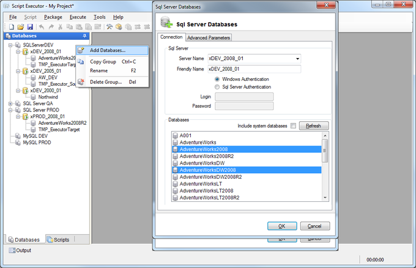Viewport: 416px width, 268px height.
Task: Check Include system databases checkbox
Action: tap(293, 125)
